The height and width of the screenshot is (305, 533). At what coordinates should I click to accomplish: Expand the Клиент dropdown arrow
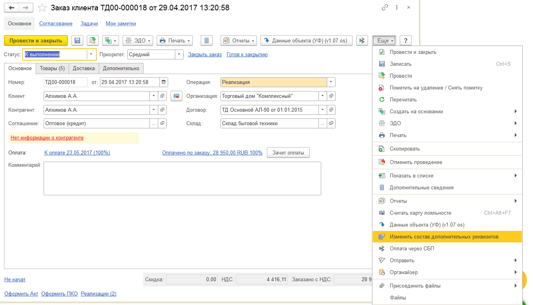coord(154,96)
